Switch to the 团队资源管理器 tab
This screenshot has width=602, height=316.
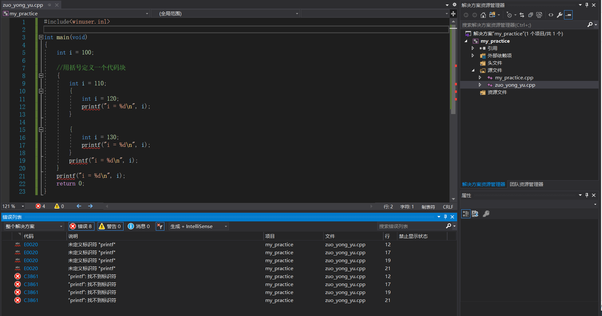coord(526,184)
